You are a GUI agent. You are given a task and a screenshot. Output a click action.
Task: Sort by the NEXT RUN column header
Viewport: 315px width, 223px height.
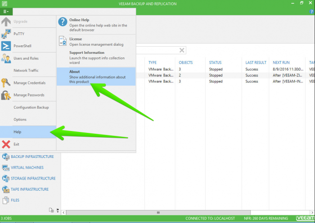click(281, 62)
